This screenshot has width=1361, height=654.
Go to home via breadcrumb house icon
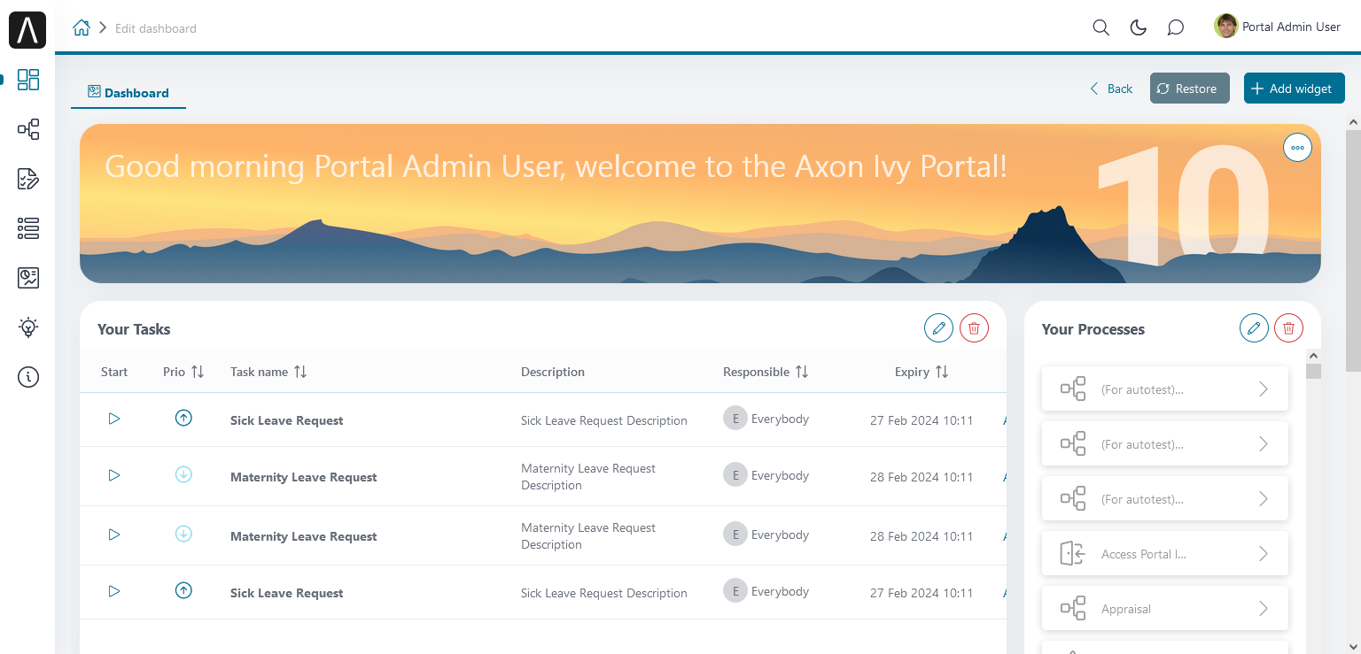pos(82,27)
